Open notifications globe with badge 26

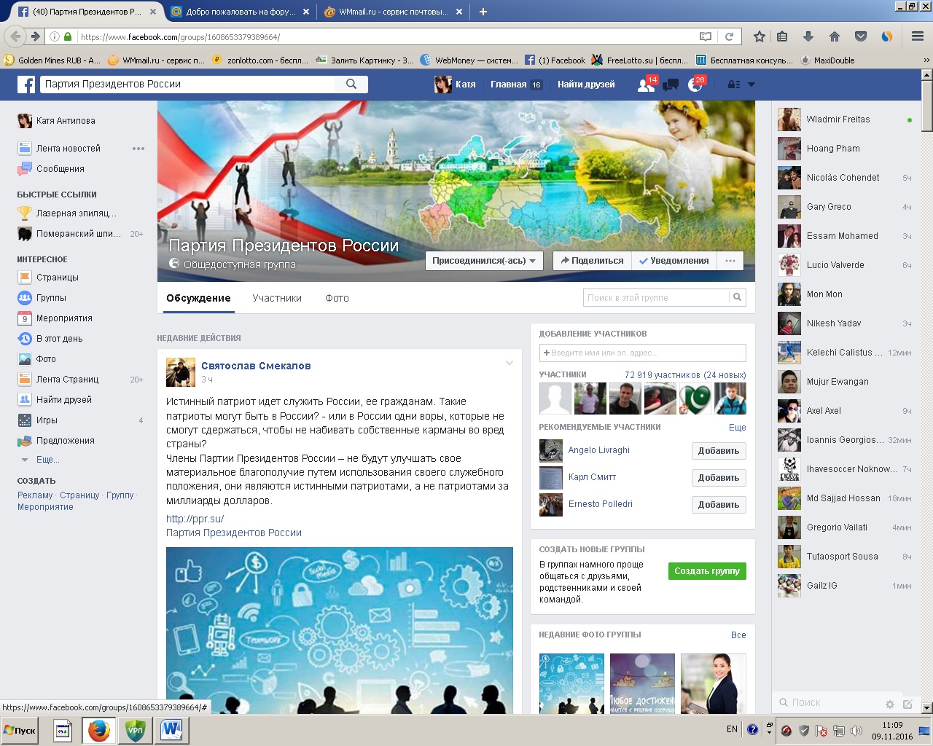click(x=695, y=85)
